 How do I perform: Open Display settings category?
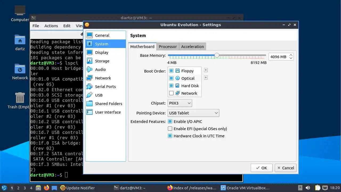point(105,53)
